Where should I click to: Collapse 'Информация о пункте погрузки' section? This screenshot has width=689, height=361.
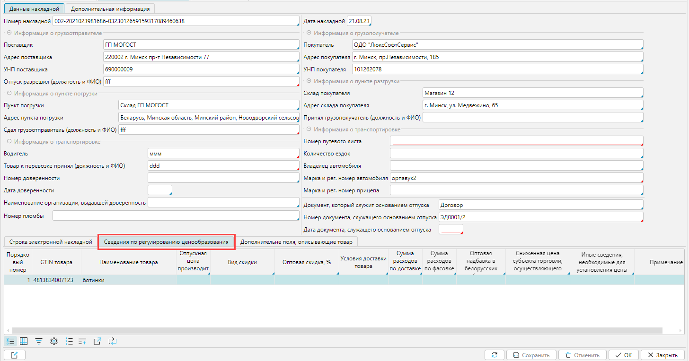[9, 94]
